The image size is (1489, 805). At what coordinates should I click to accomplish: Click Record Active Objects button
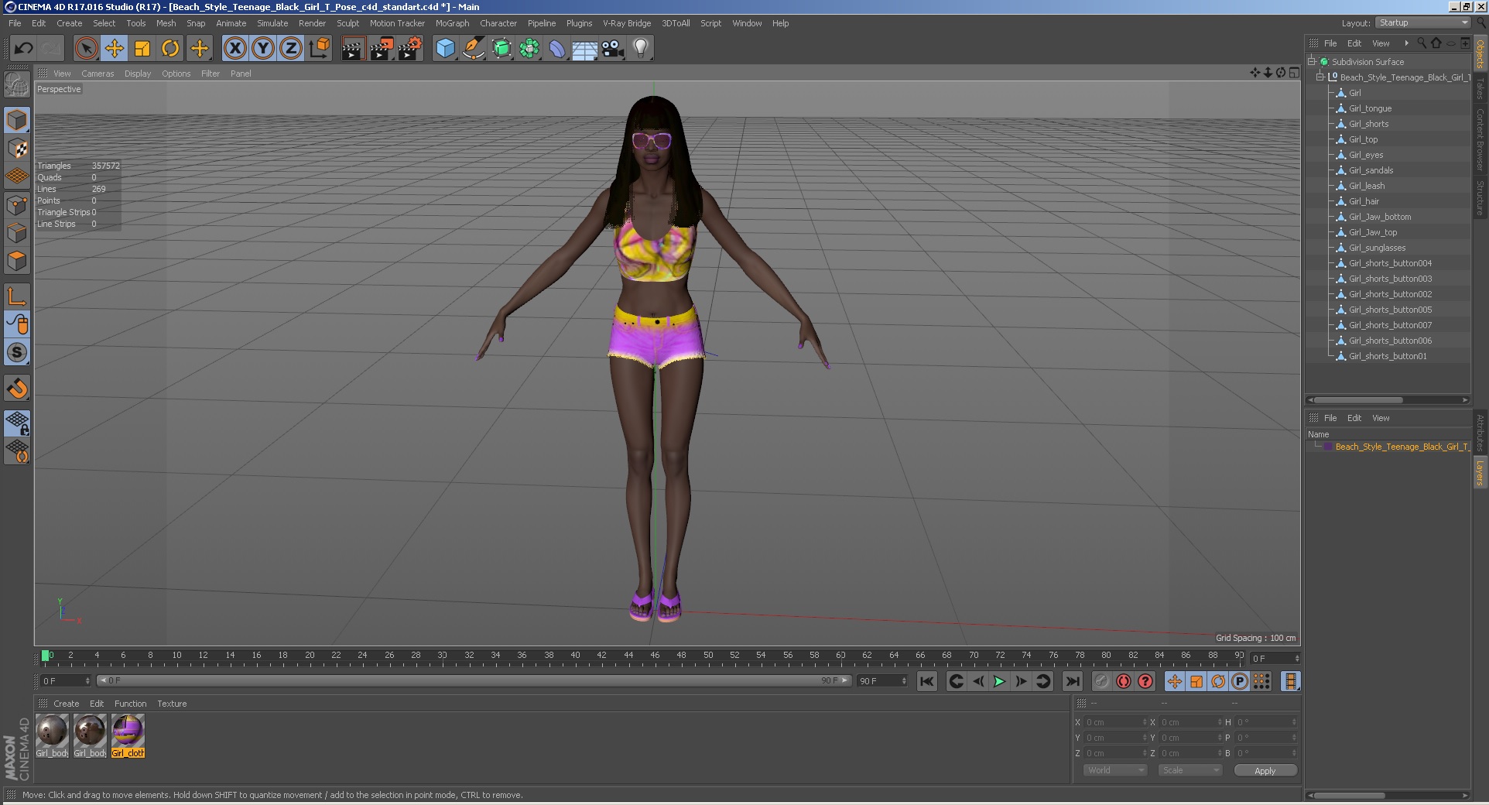(x=1102, y=681)
